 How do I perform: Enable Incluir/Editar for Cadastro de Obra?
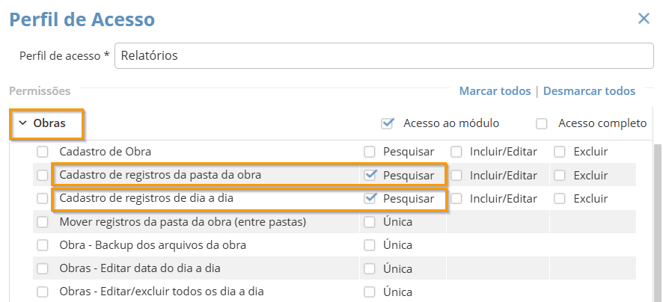tap(456, 152)
